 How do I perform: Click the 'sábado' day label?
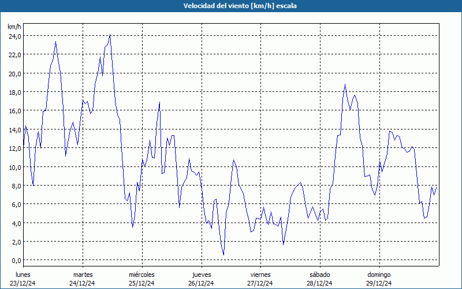(x=320, y=275)
